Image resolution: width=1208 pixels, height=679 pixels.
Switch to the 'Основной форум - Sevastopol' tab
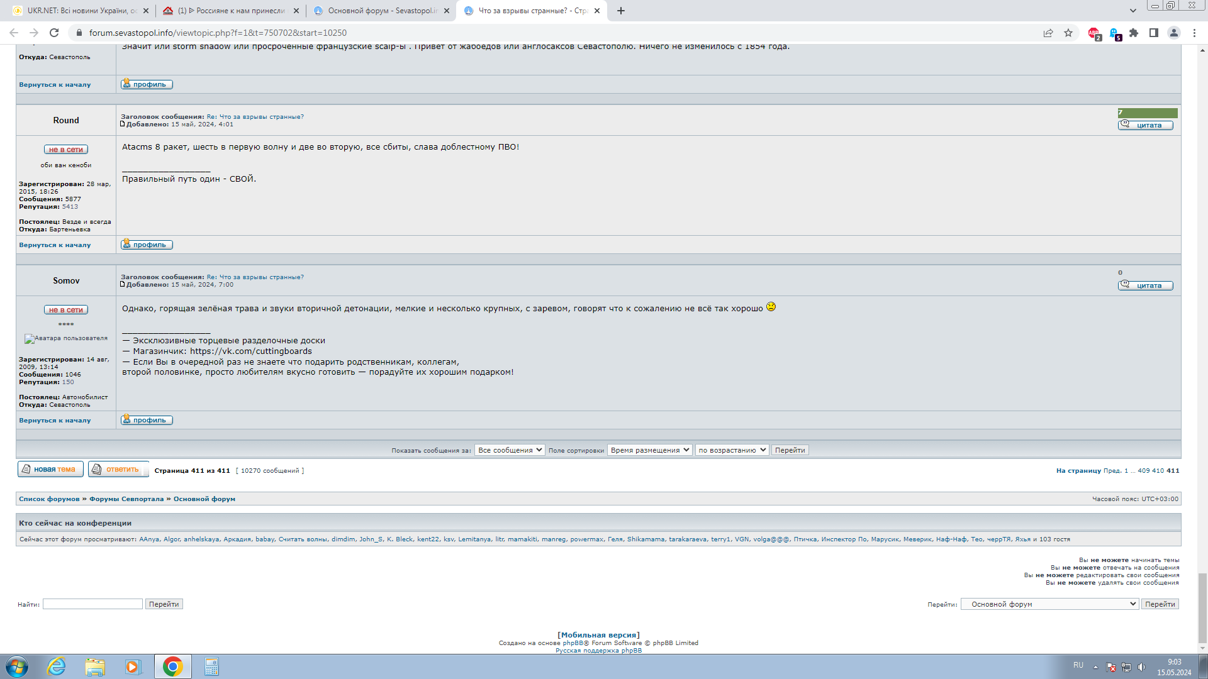coord(381,11)
